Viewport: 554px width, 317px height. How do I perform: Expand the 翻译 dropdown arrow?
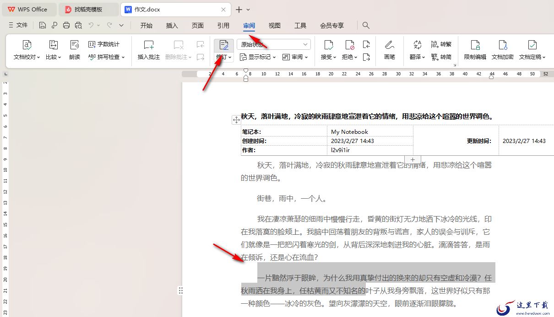(424, 57)
